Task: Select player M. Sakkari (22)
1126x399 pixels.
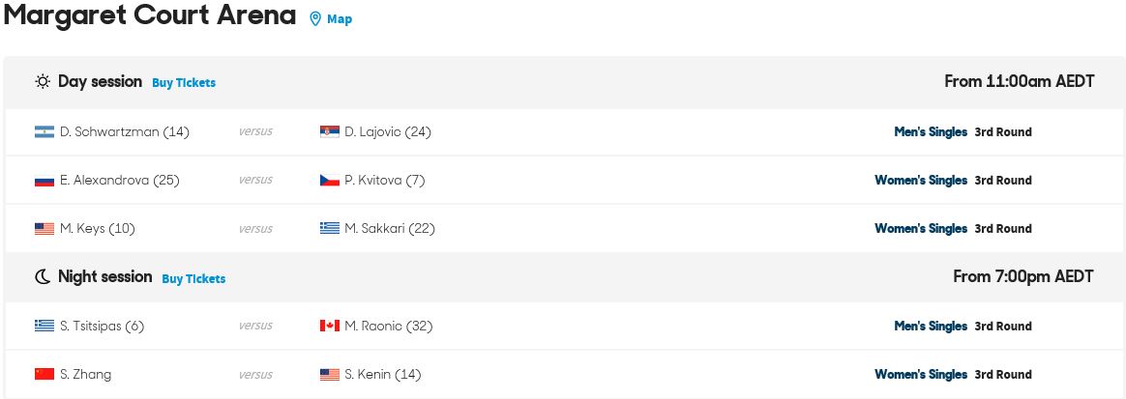Action: 390,229
